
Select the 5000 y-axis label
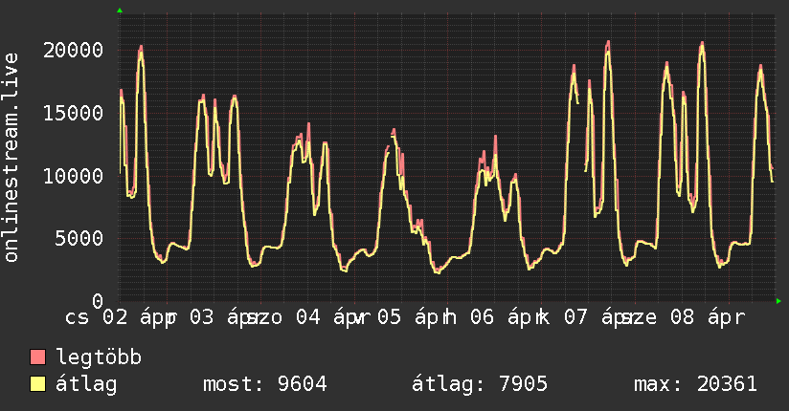[79, 239]
